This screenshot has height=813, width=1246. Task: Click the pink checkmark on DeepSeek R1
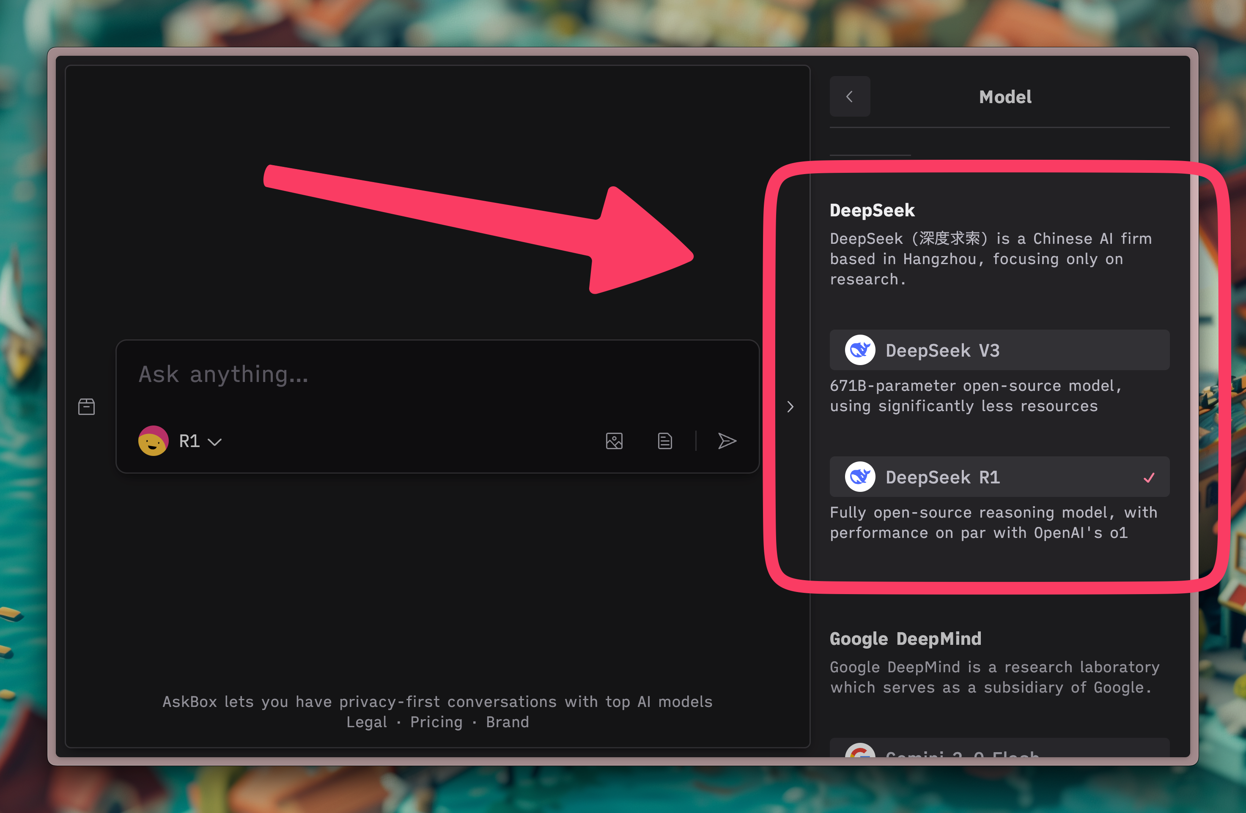coord(1149,477)
